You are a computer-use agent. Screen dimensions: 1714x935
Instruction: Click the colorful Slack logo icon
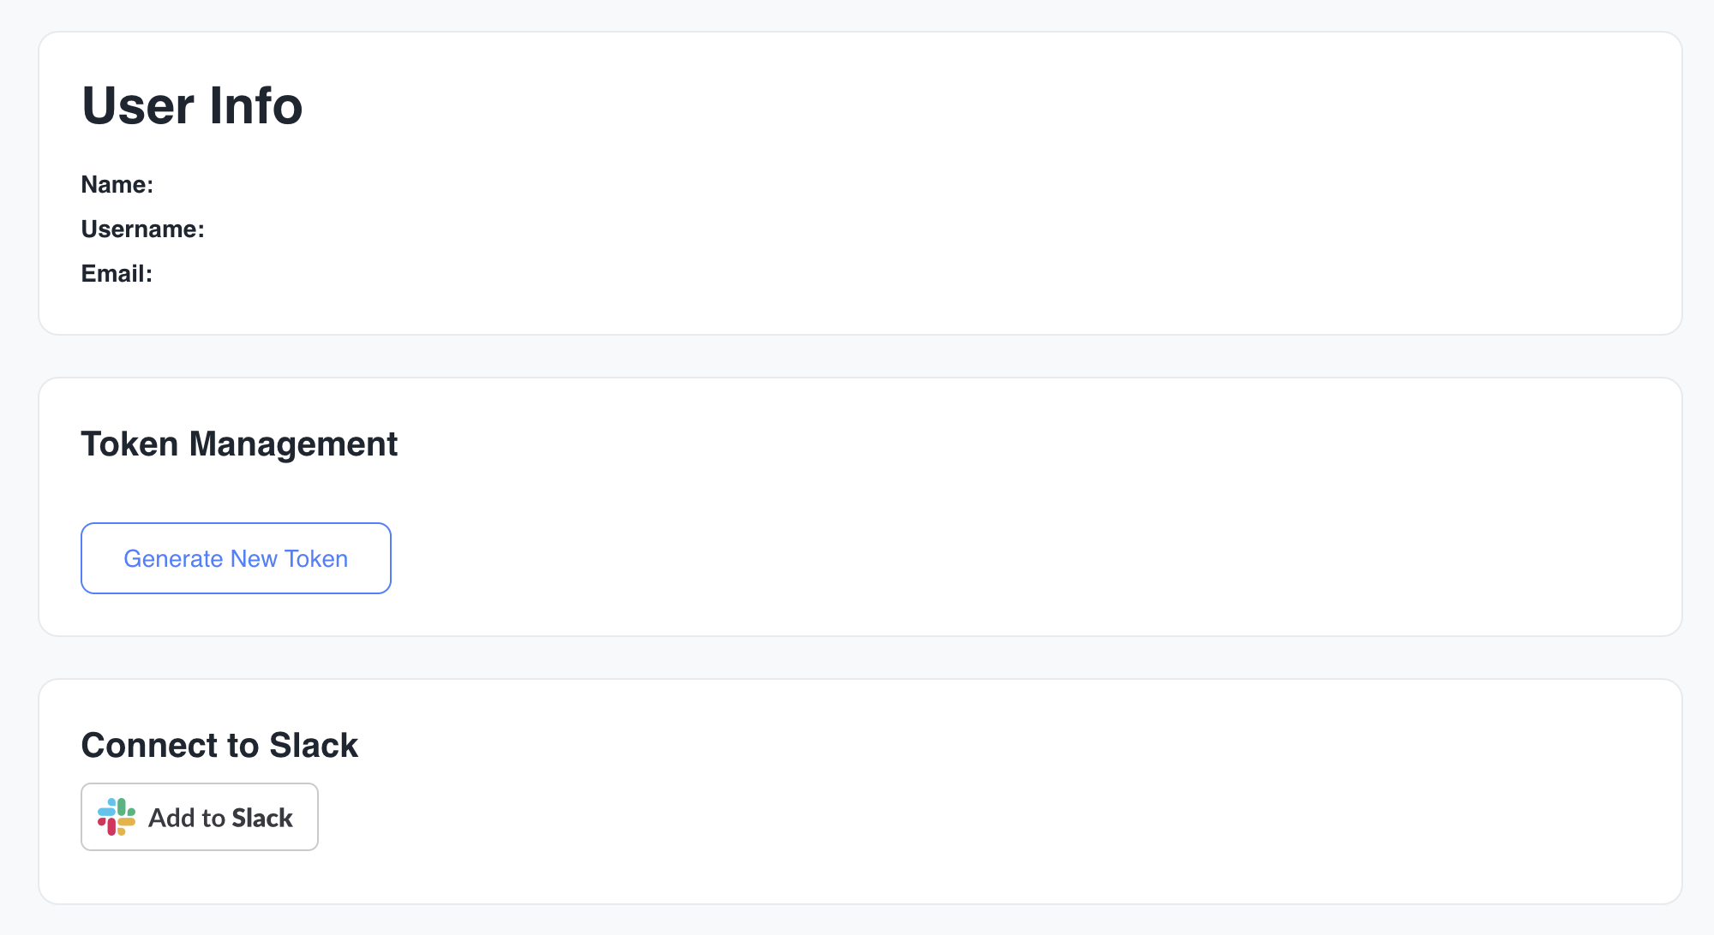click(116, 817)
